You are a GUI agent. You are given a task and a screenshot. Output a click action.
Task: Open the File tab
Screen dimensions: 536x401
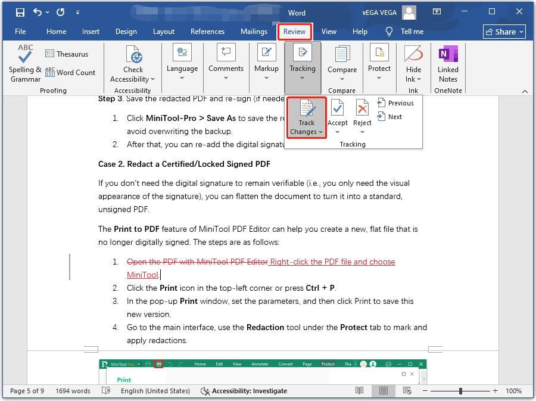click(20, 32)
